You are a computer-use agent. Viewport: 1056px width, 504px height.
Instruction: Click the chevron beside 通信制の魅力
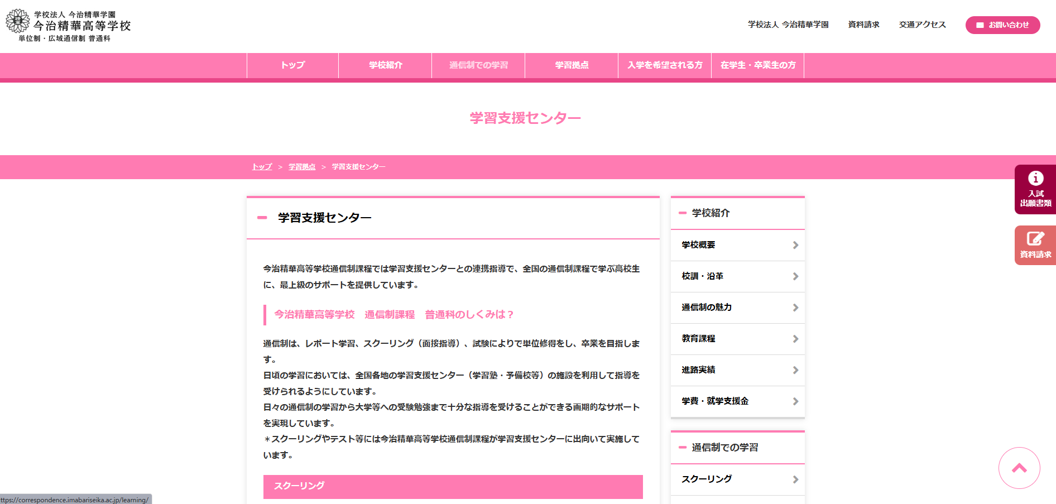[795, 308]
